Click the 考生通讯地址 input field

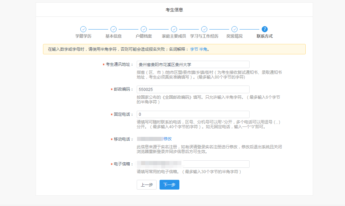click(x=193, y=64)
